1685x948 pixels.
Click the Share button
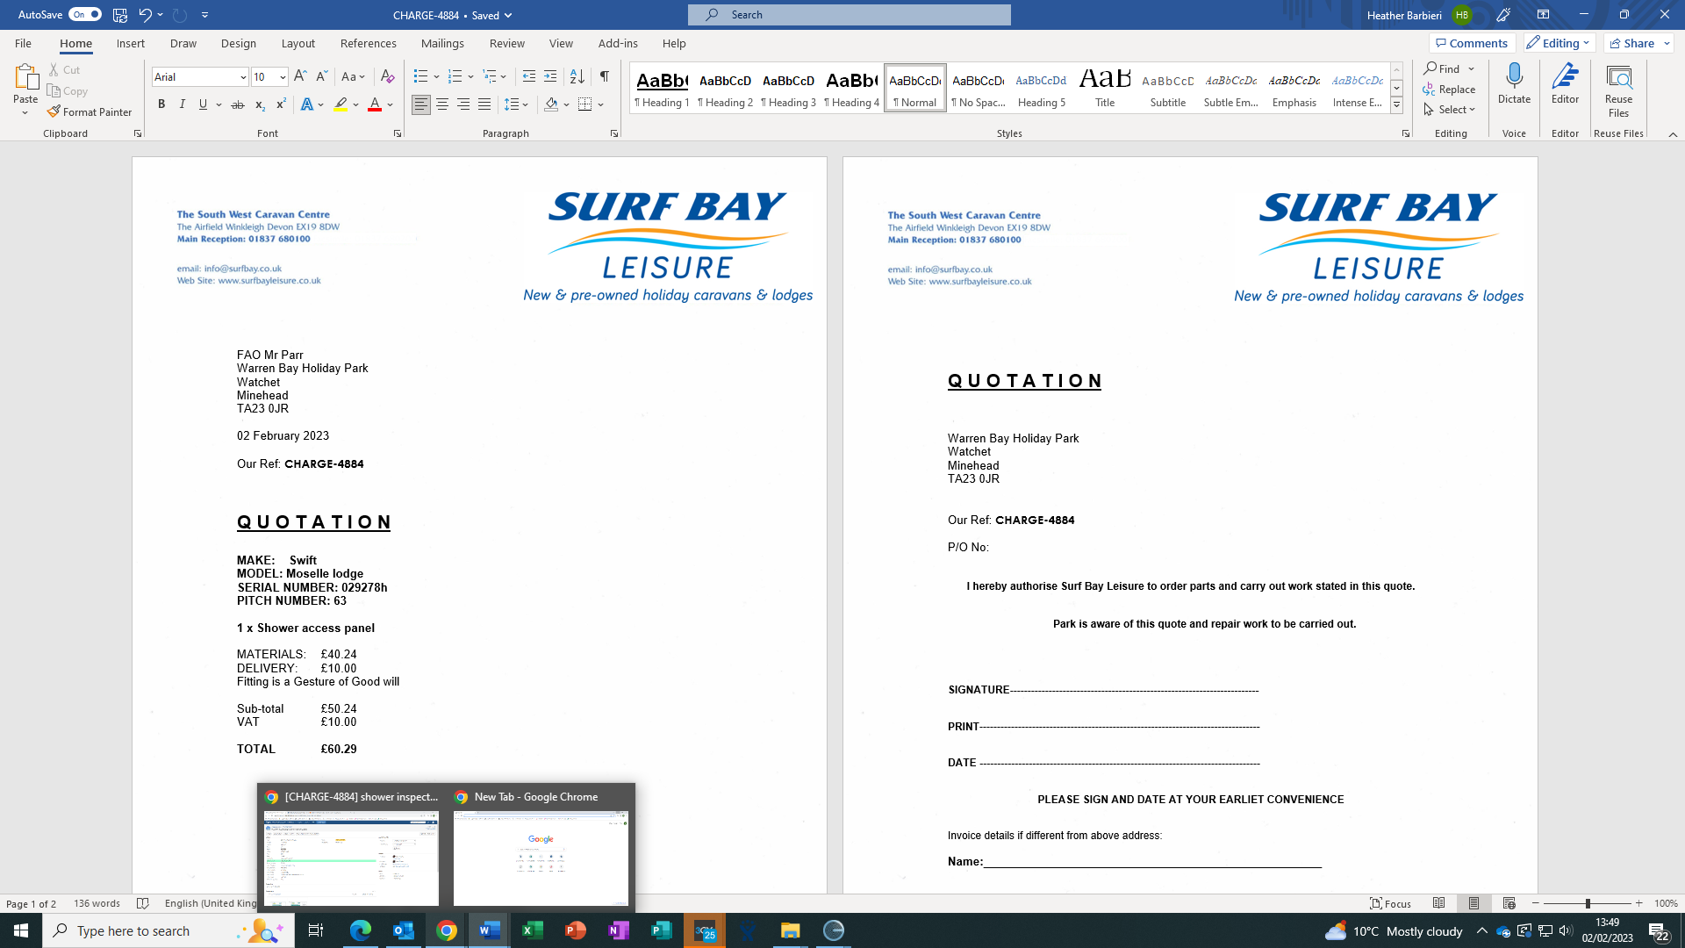(x=1632, y=43)
